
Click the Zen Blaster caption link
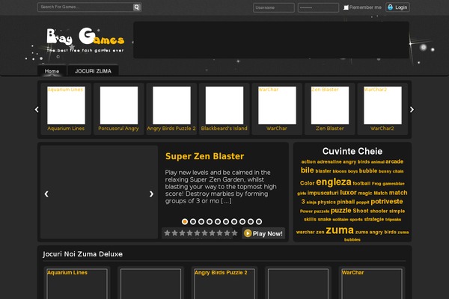coord(330,129)
